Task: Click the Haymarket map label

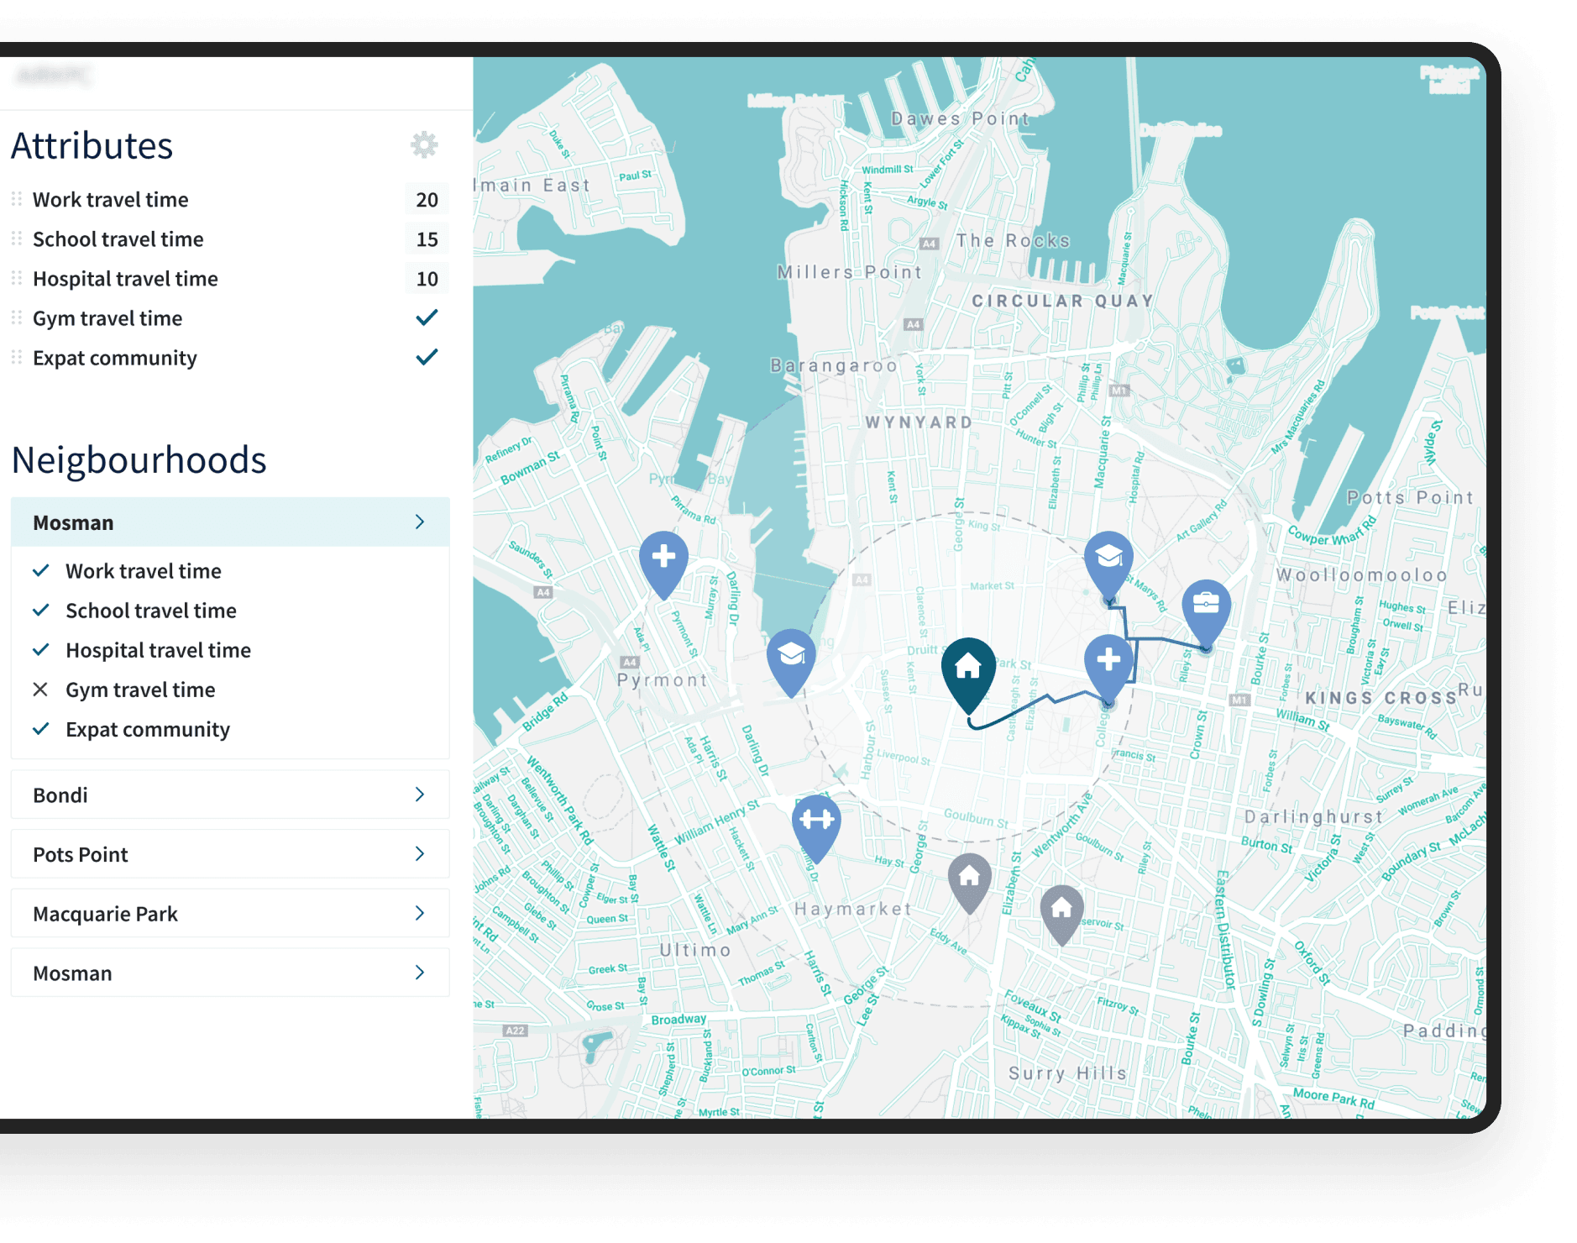Action: pyautogui.click(x=853, y=909)
